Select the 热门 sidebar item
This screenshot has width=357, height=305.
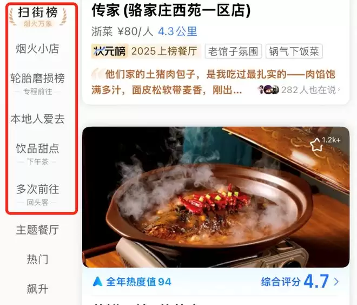[37, 259]
